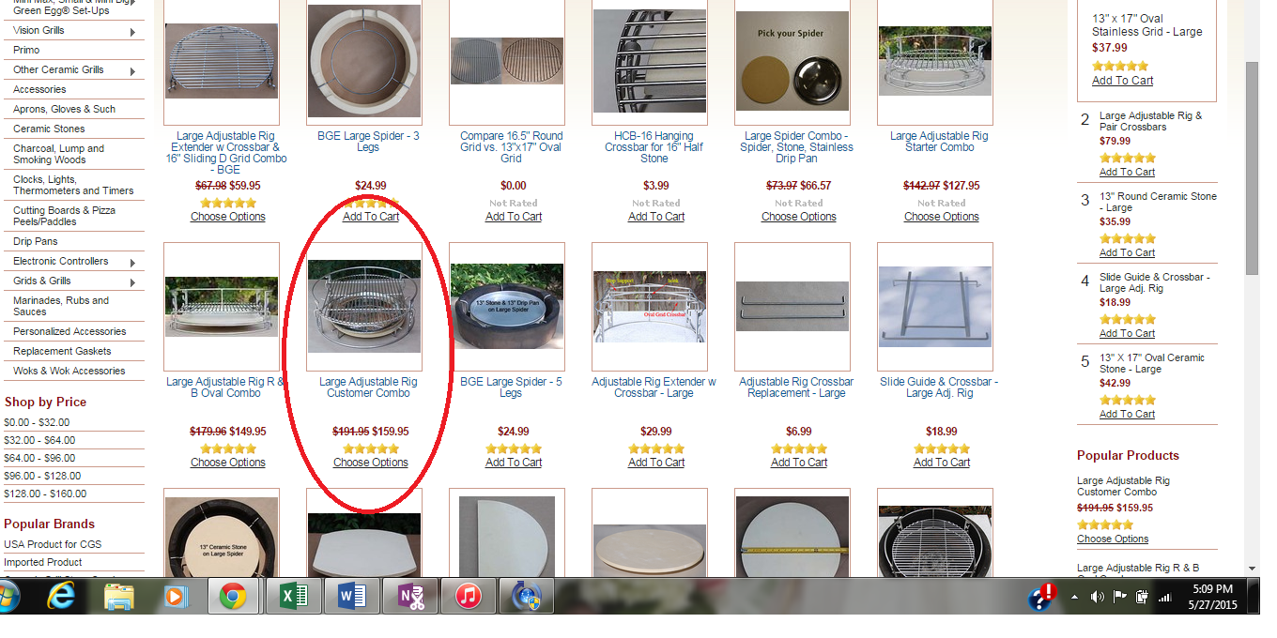
Task: Choose Options for Large Adjustable Rig Customer Combo
Action: (371, 463)
